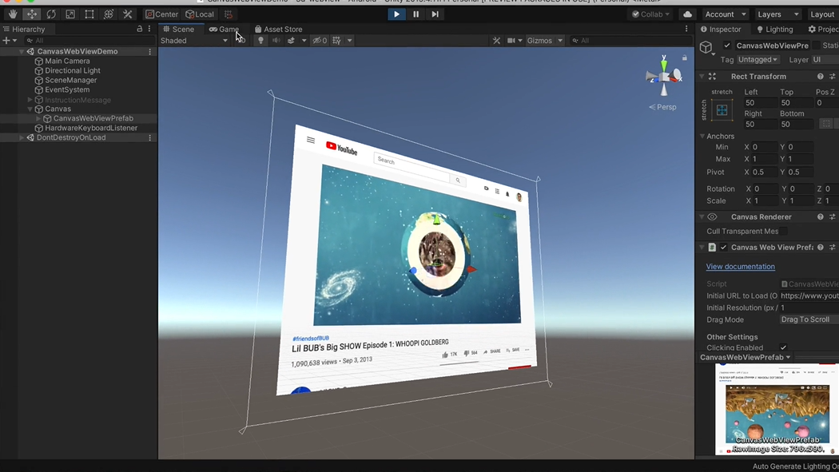
Task: Open the Canvas Renderer help reference
Action: 821,217
